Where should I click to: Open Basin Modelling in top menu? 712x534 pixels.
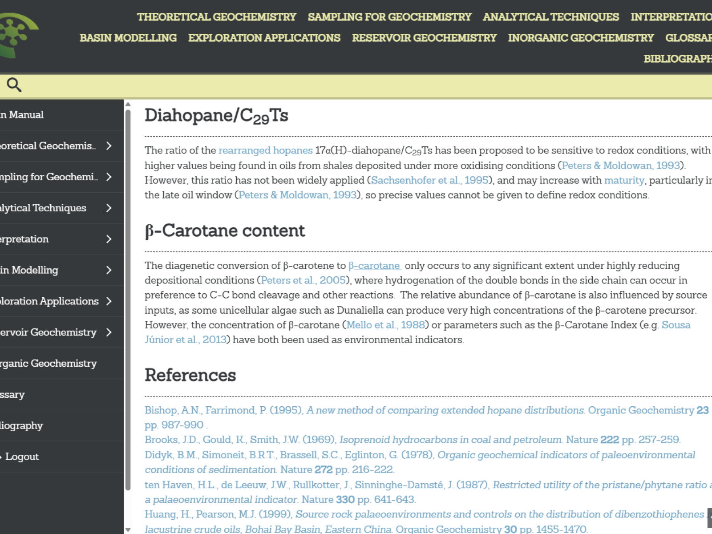[x=128, y=38]
